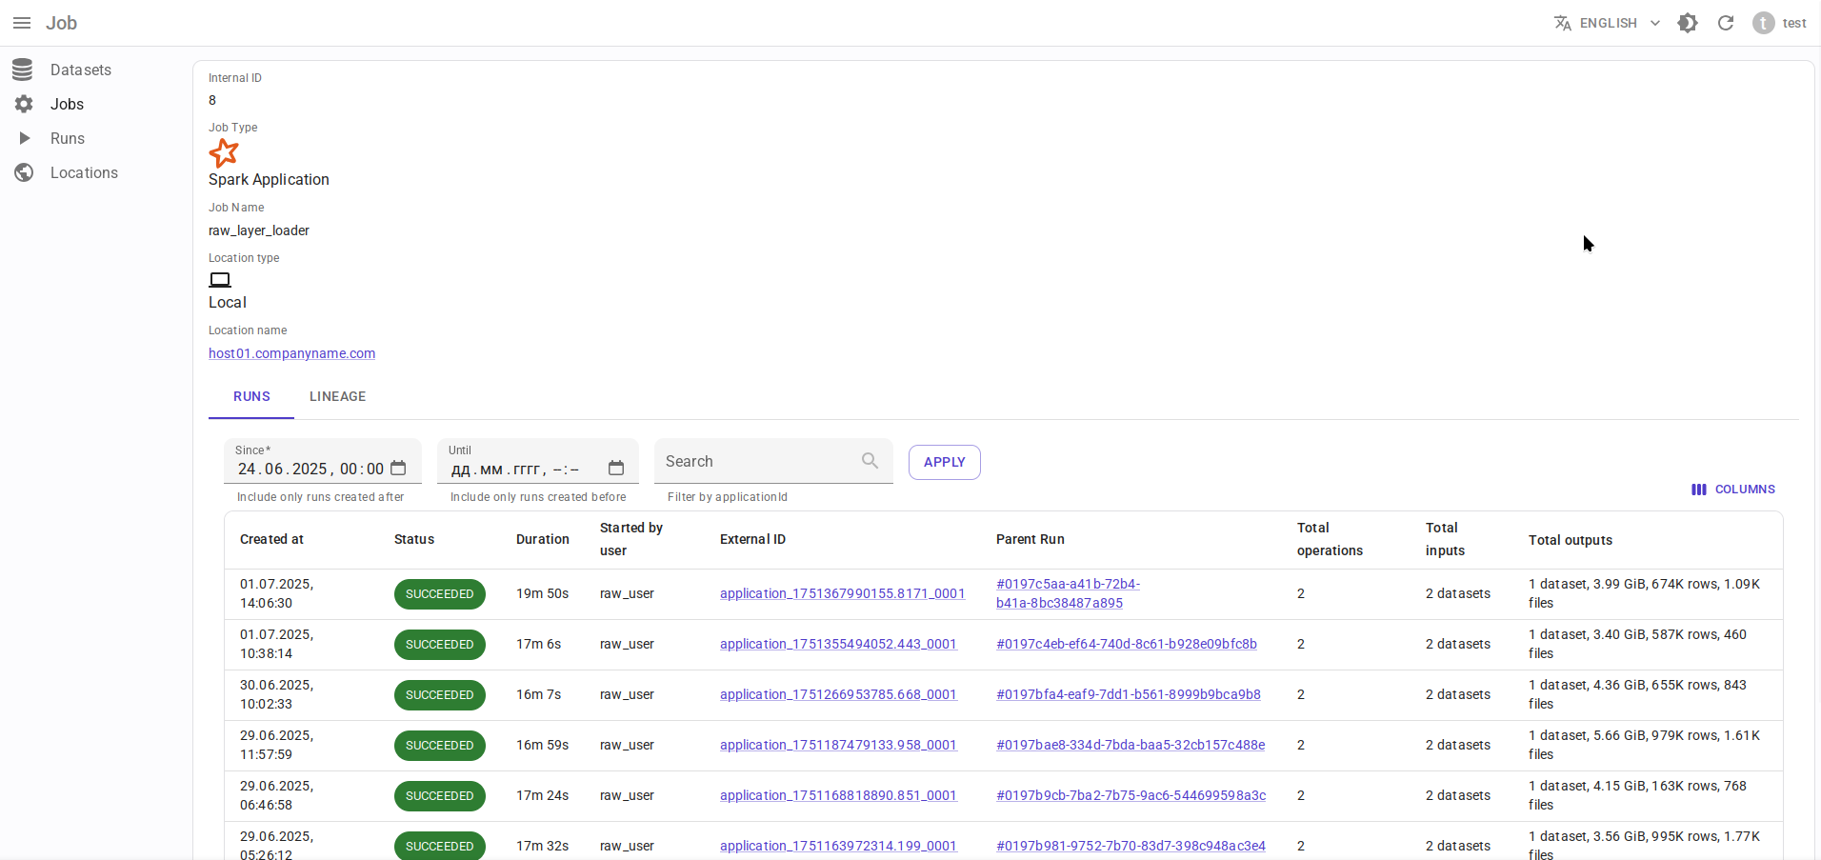Toggle the dark/light theme icon
The image size is (1821, 860).
[x=1688, y=23]
